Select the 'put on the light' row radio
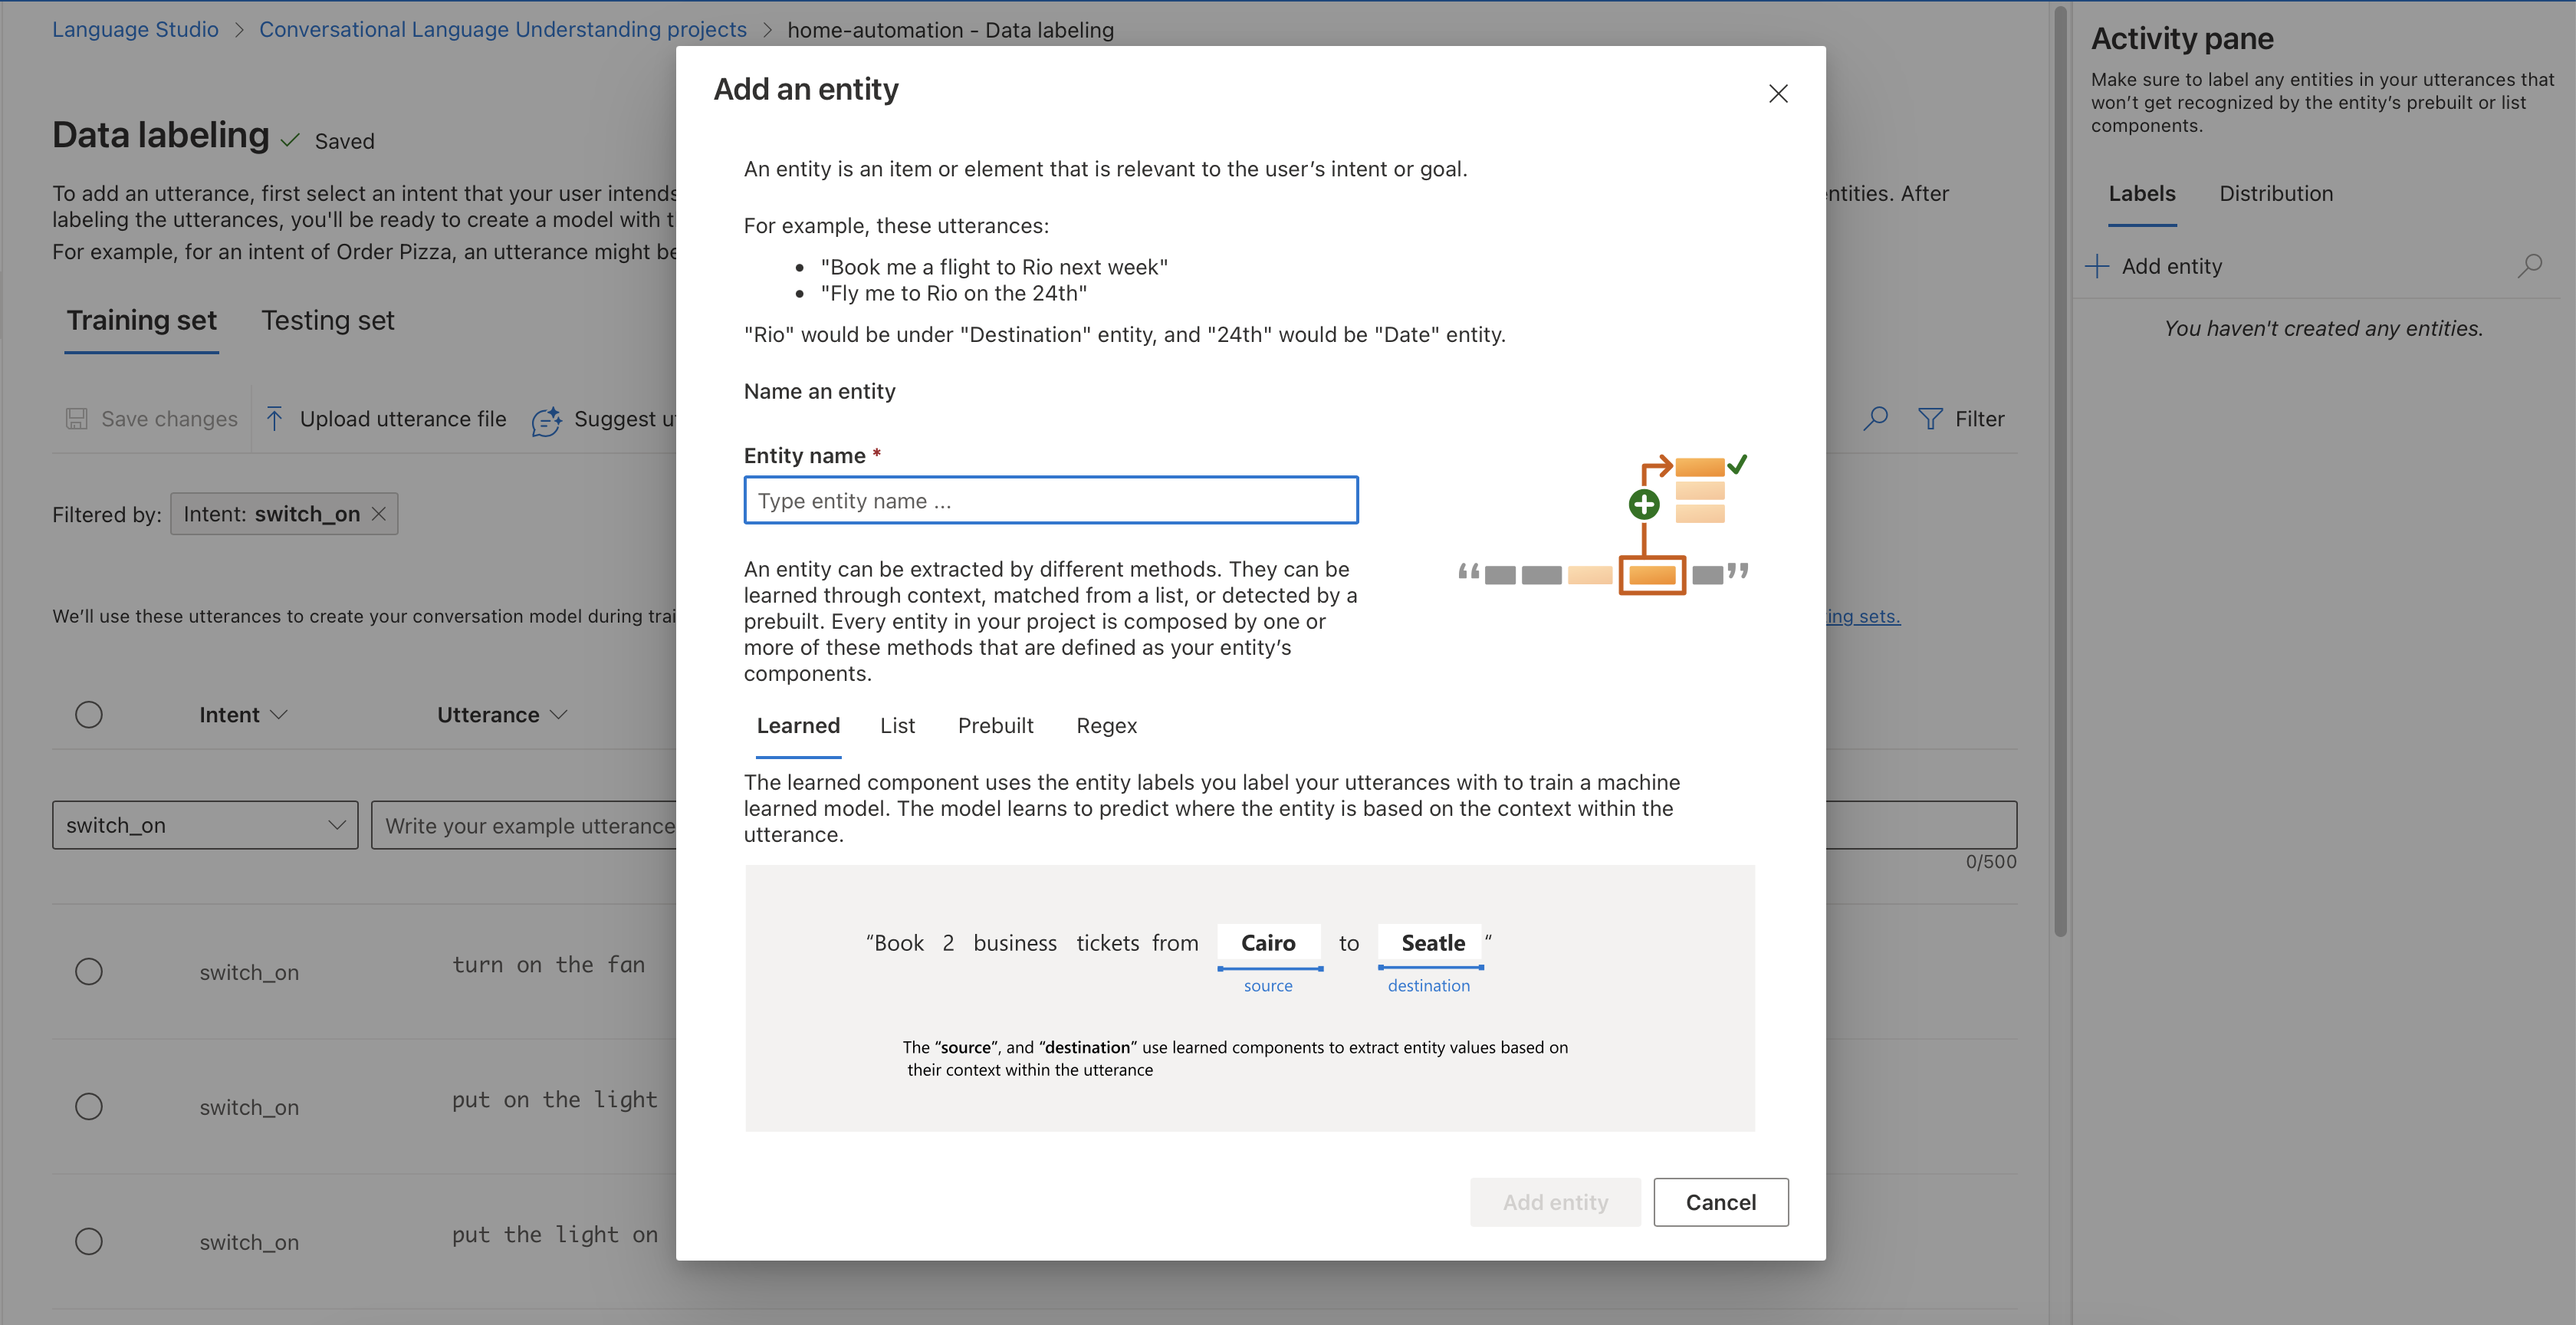Screen dimensions: 2576x1325 (x=89, y=1106)
